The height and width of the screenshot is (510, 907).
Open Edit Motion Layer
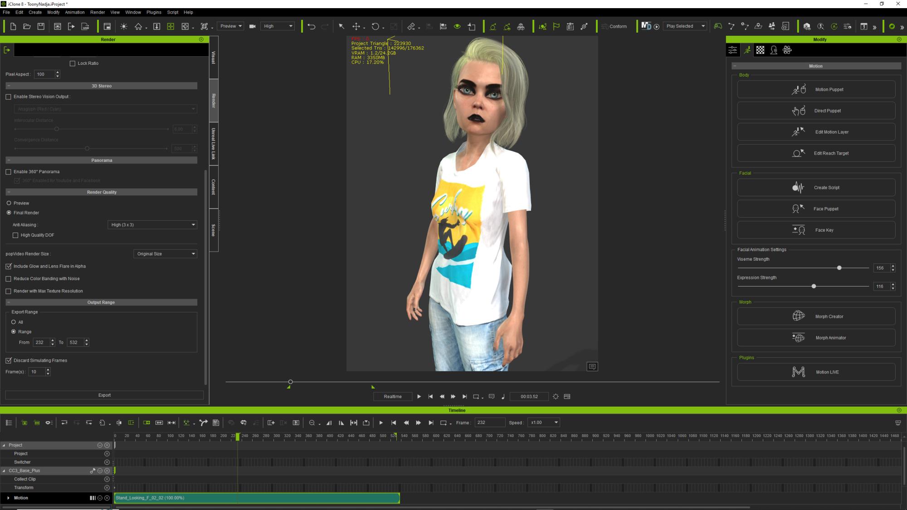coord(816,132)
